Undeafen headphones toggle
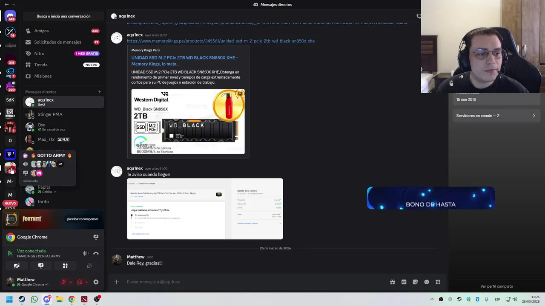The image size is (545, 306). pos(80,282)
